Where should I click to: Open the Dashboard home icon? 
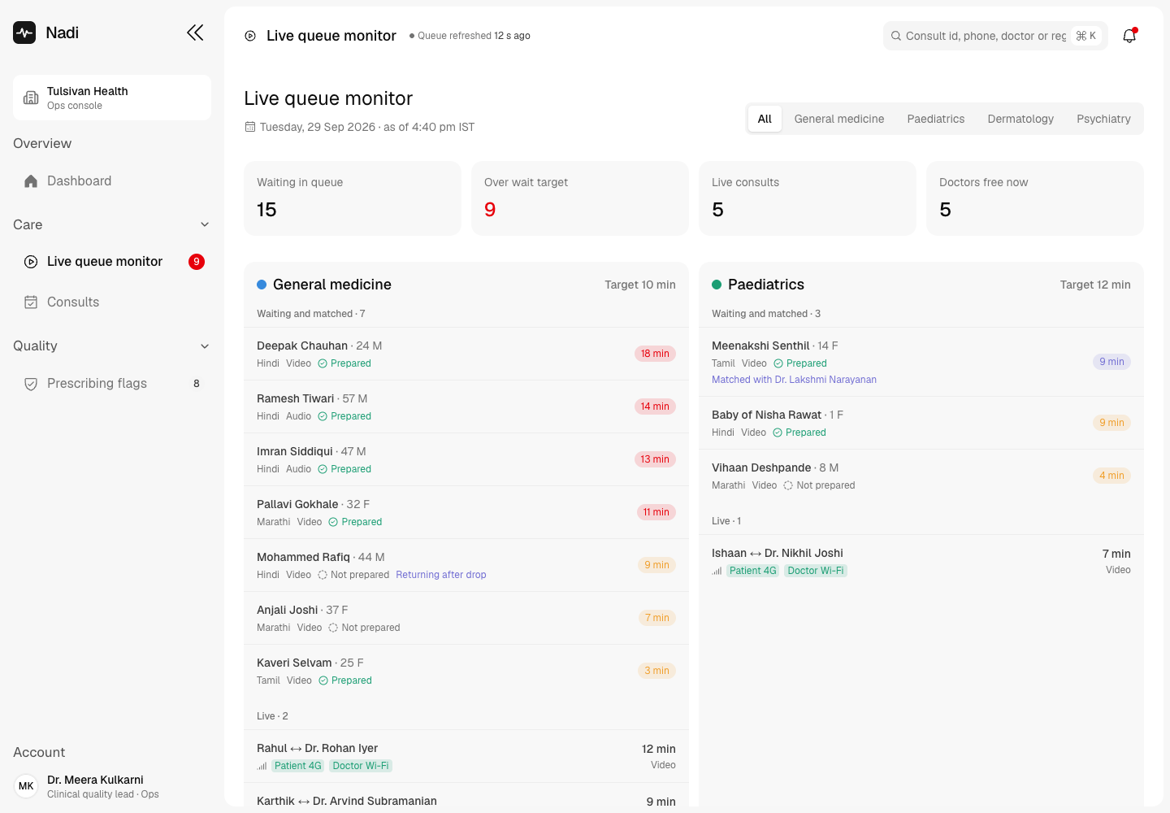(x=31, y=181)
